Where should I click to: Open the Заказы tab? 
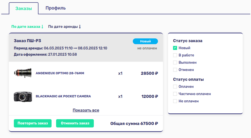(x=24, y=9)
